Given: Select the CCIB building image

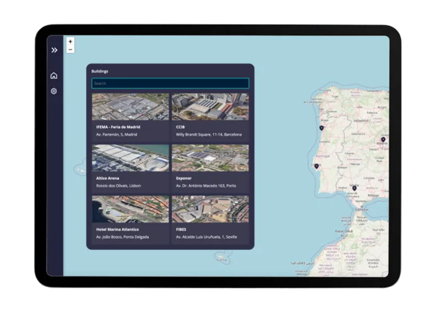Looking at the screenshot, I should pyautogui.click(x=210, y=106).
